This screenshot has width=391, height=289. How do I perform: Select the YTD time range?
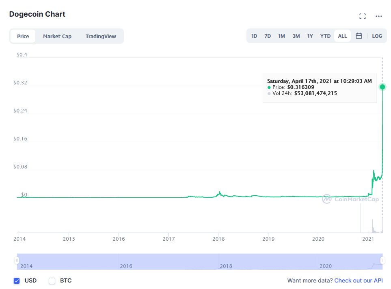325,36
